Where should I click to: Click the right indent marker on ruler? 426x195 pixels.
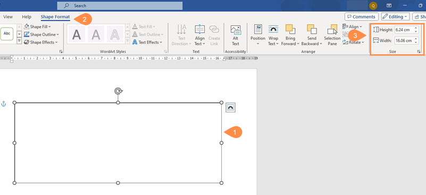point(224,59)
